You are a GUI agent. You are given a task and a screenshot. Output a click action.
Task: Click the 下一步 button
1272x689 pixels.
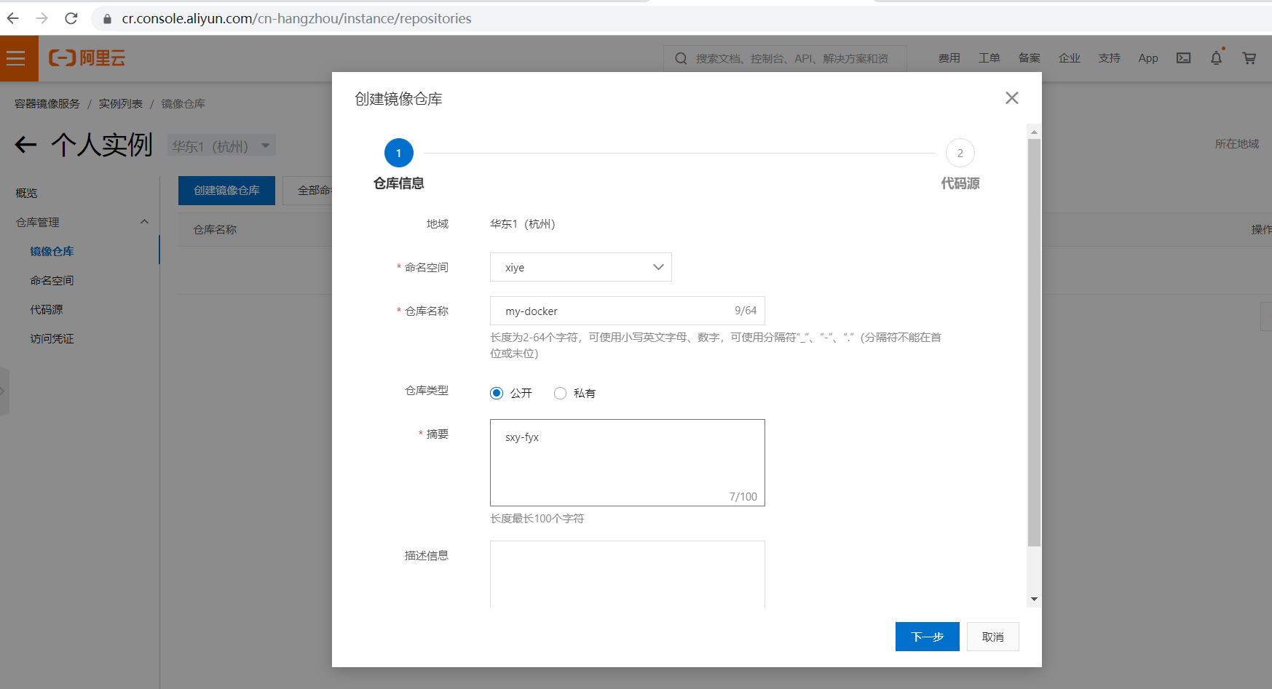click(927, 637)
